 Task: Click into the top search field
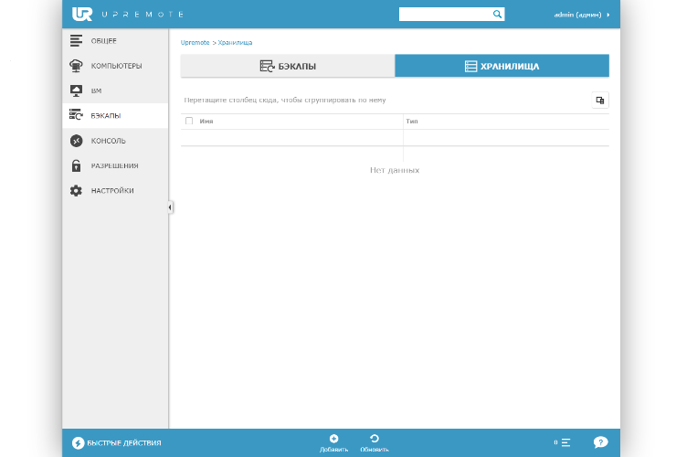[x=445, y=15]
